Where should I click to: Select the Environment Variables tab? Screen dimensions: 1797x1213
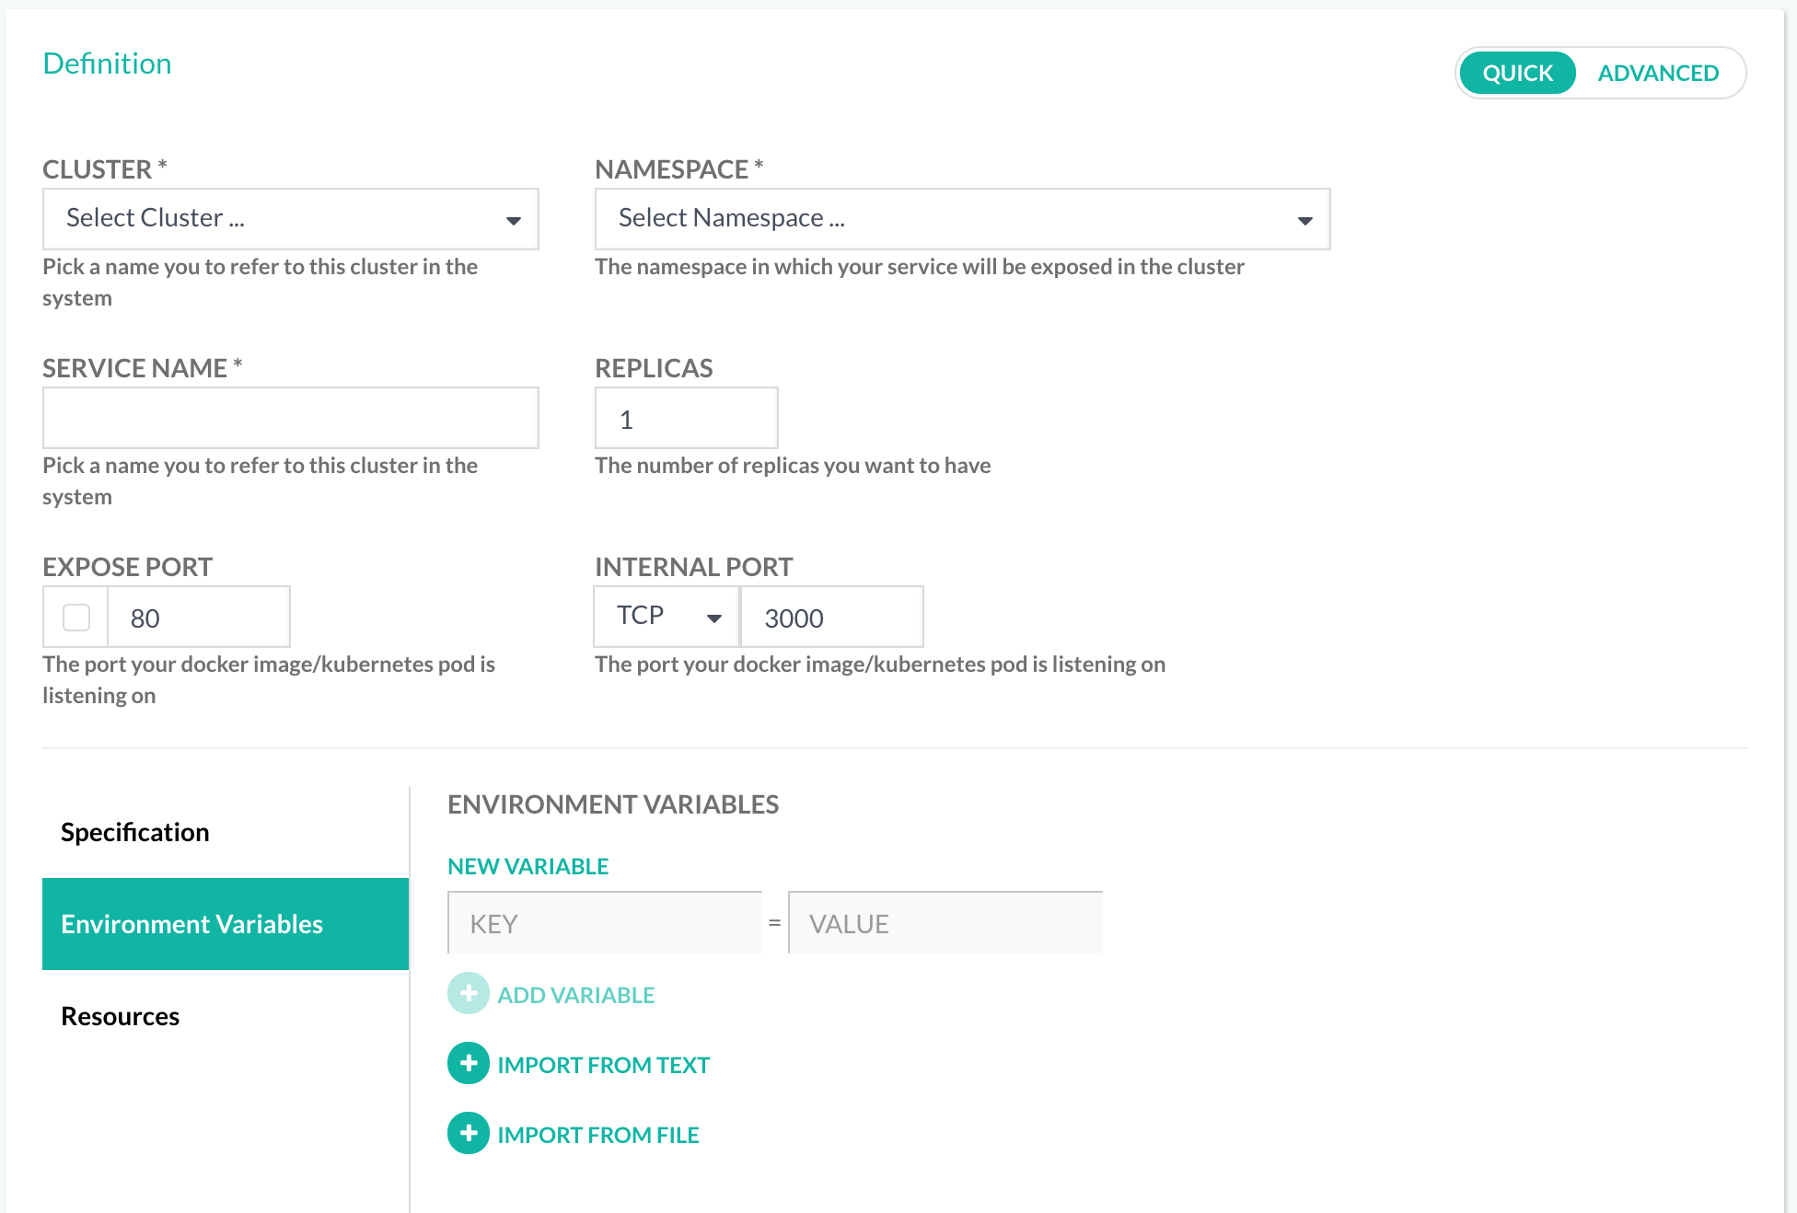click(x=226, y=924)
